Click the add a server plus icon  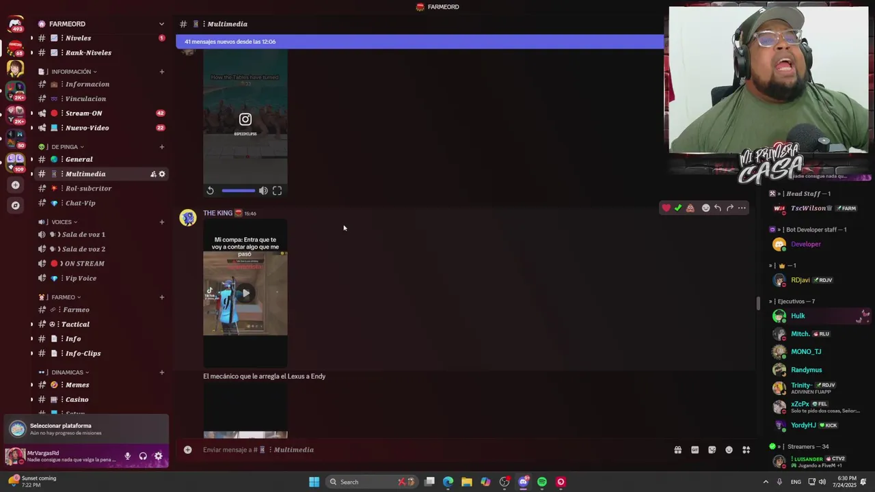pyautogui.click(x=15, y=184)
